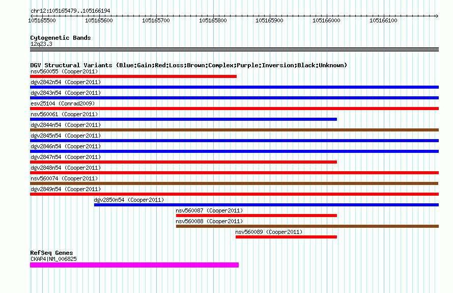This screenshot has height=293, width=453.
Task: Click the red dgv2848n54 variant bar
Action: 234,173
